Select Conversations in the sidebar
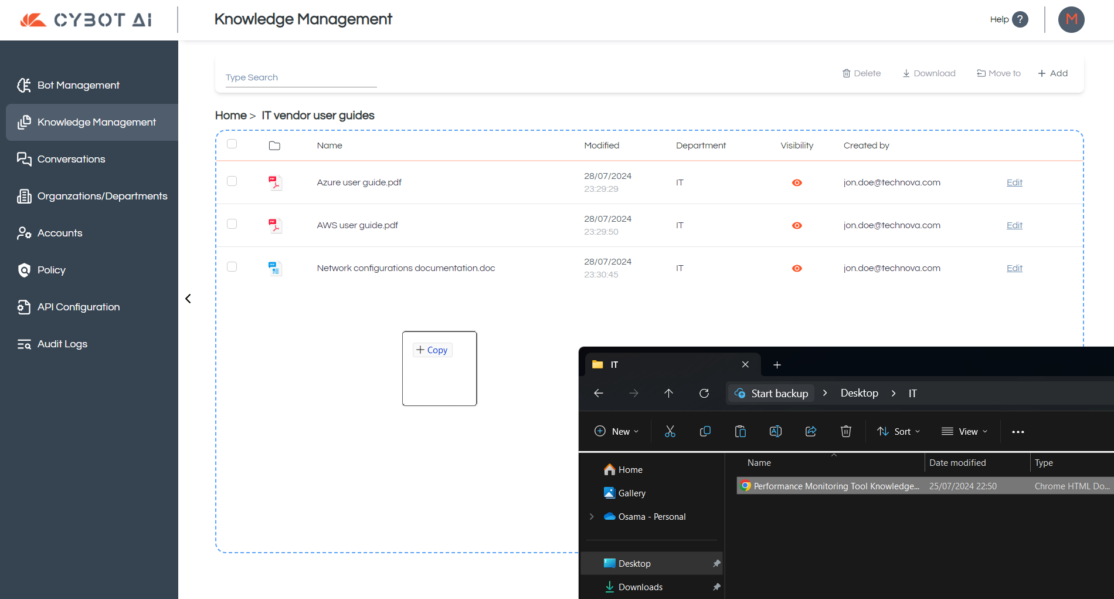Viewport: 1114px width, 599px height. [72, 159]
